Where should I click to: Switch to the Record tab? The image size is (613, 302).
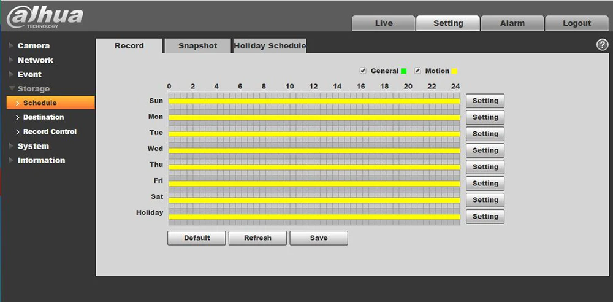129,46
